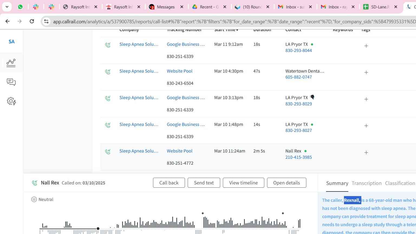416x234 pixels.
Task: Open Website Pool link for Nall Rex call
Action: (x=180, y=151)
